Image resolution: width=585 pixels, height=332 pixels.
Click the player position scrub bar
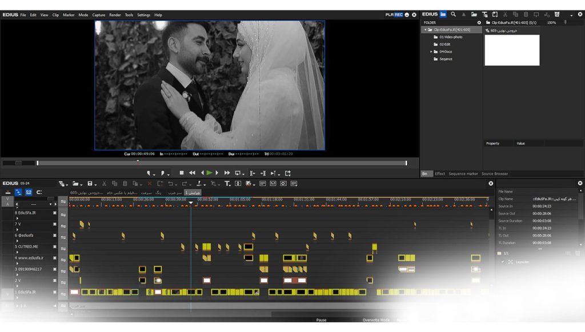pyautogui.click(x=222, y=163)
